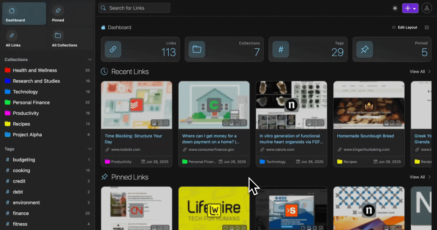Collapse the Tags section in sidebar
437x230 pixels.
pyautogui.click(x=90, y=149)
